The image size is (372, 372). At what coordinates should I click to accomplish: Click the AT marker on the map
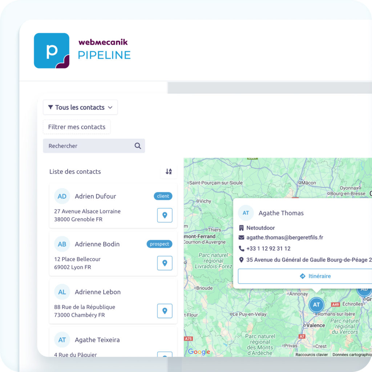316,305
